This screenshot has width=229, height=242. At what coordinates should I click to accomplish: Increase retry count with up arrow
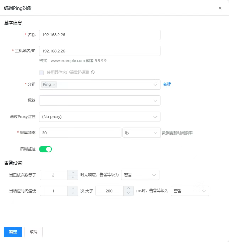(x=73, y=173)
